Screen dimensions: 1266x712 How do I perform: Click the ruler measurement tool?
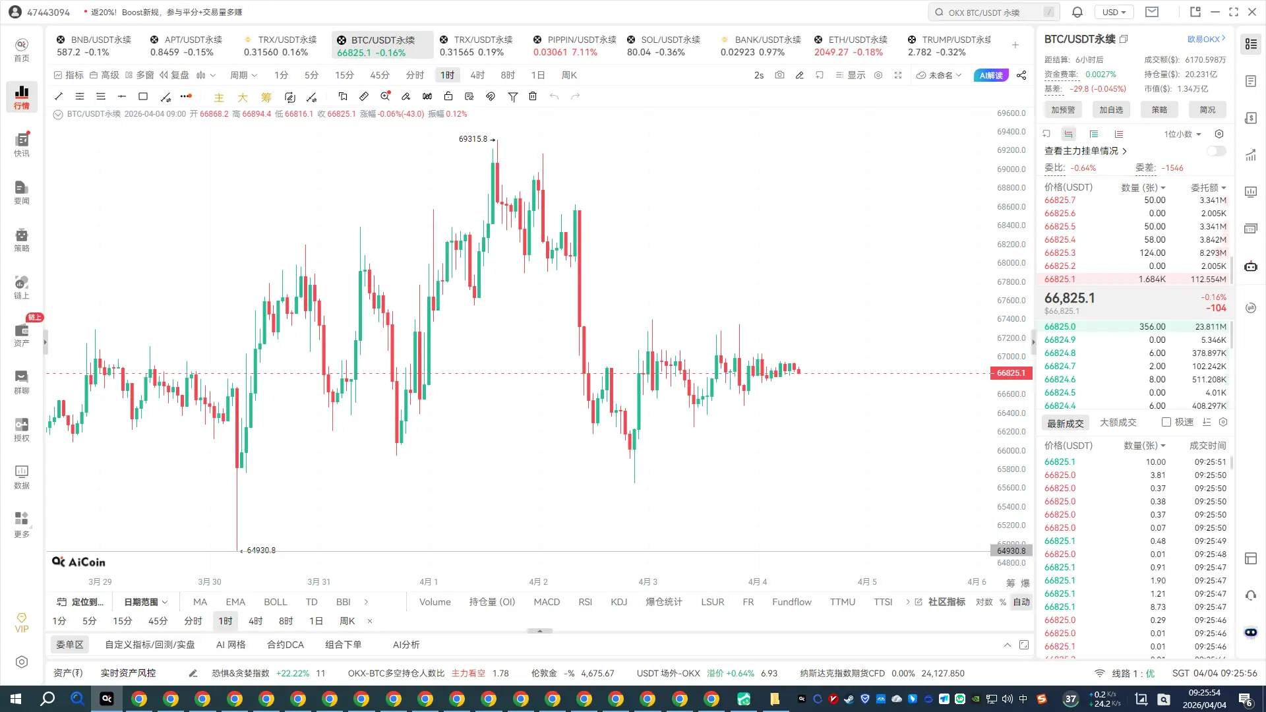364,97
